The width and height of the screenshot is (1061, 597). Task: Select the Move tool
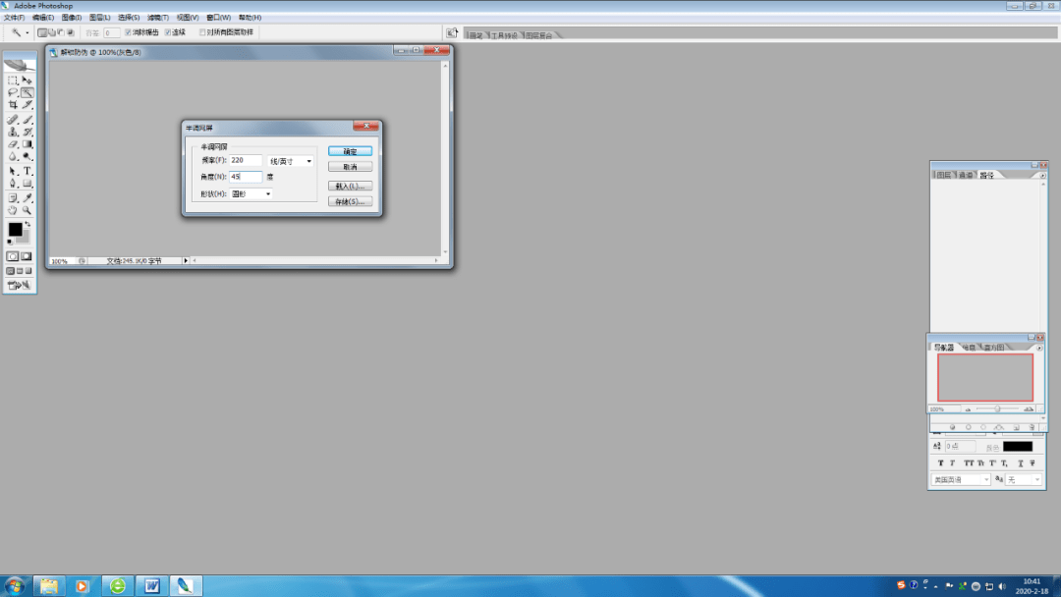(x=28, y=80)
